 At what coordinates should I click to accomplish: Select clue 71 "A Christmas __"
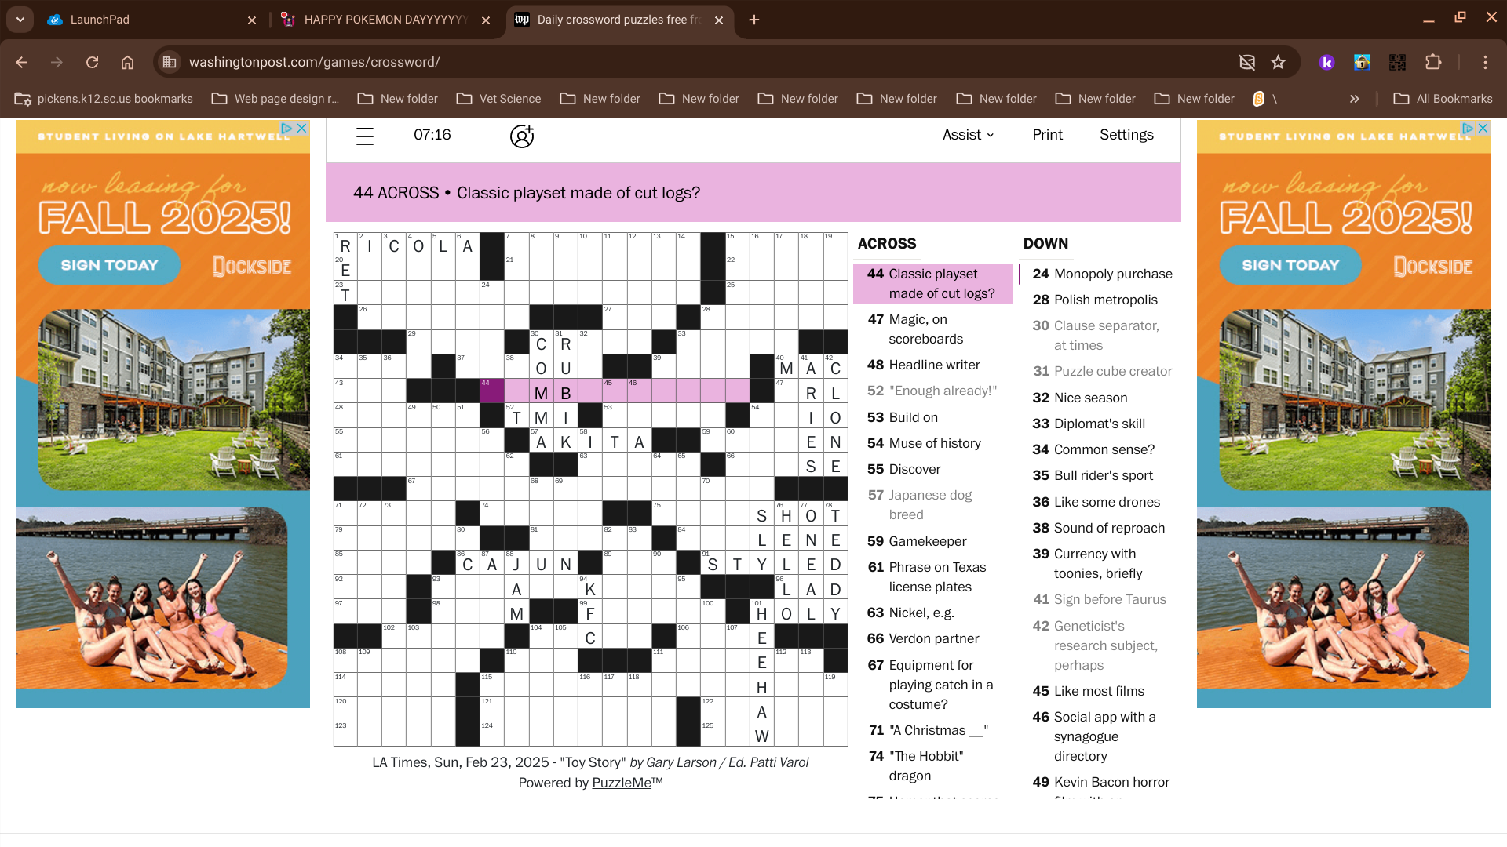point(933,730)
